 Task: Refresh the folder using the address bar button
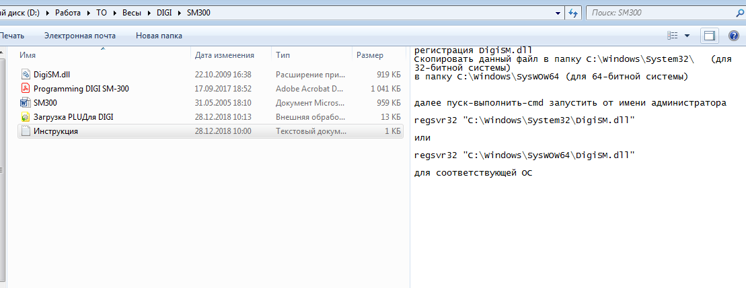click(574, 13)
